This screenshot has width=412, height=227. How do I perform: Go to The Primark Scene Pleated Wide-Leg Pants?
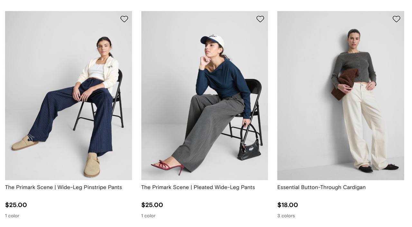[198, 187]
